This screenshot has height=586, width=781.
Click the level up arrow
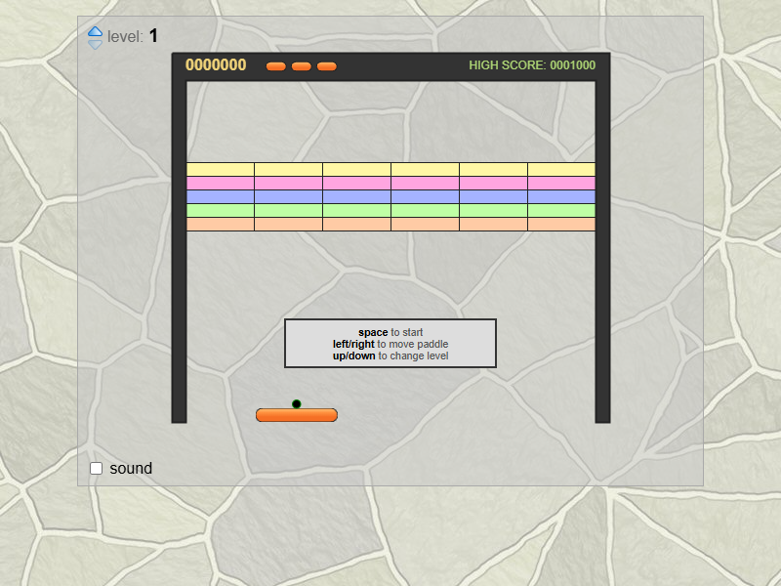click(x=95, y=32)
